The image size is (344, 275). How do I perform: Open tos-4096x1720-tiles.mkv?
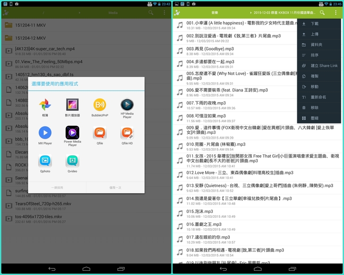(86, 219)
